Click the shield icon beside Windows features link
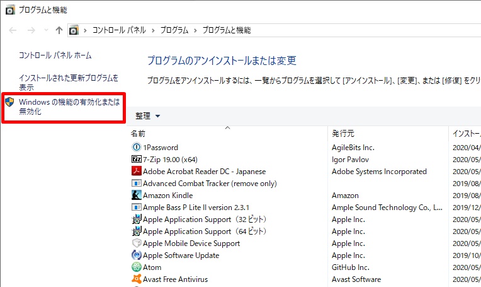Viewport: 481px width, 287px height. click(x=9, y=102)
